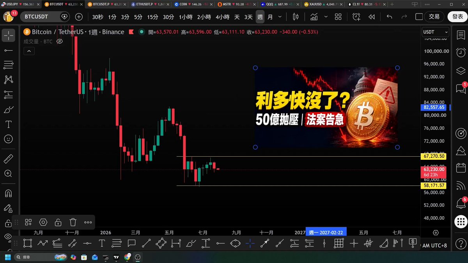
Task: Toggle magnet snapping mode
Action: [8, 193]
